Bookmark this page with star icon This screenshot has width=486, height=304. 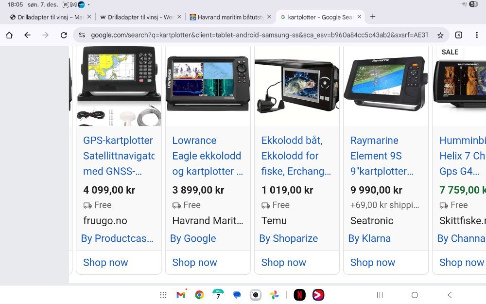pyautogui.click(x=440, y=35)
